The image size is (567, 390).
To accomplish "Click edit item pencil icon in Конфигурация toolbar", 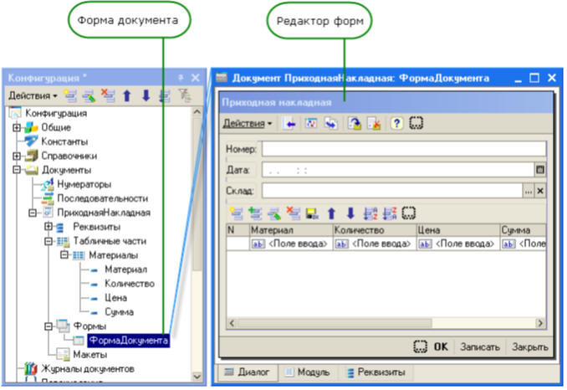I will click(89, 96).
